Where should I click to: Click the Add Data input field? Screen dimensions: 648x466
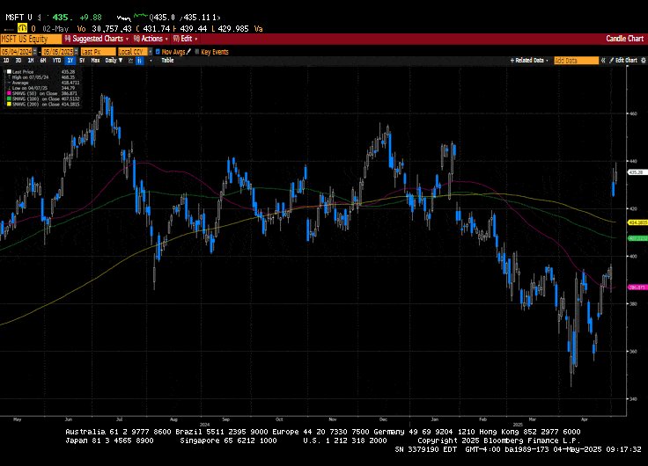(575, 61)
